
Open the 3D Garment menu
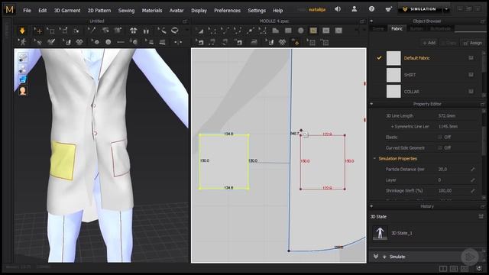(x=67, y=10)
